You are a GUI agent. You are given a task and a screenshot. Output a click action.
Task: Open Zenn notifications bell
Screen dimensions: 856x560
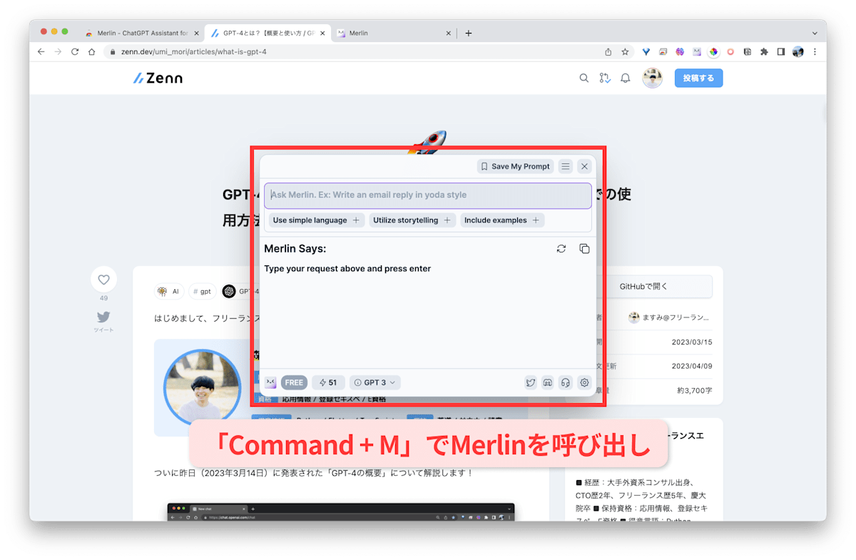click(x=626, y=78)
